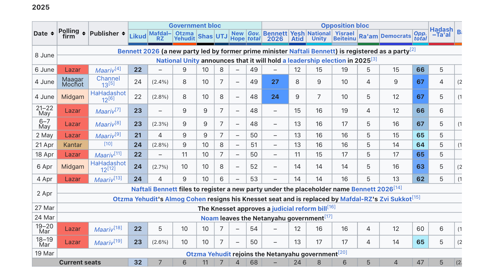Viewport: 478px width, 271px height.
Task: Click Likud value 21 in 2 May row
Action: click(138, 135)
